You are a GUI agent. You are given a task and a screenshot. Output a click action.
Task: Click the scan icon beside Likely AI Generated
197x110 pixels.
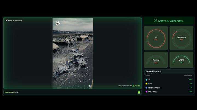(155, 21)
